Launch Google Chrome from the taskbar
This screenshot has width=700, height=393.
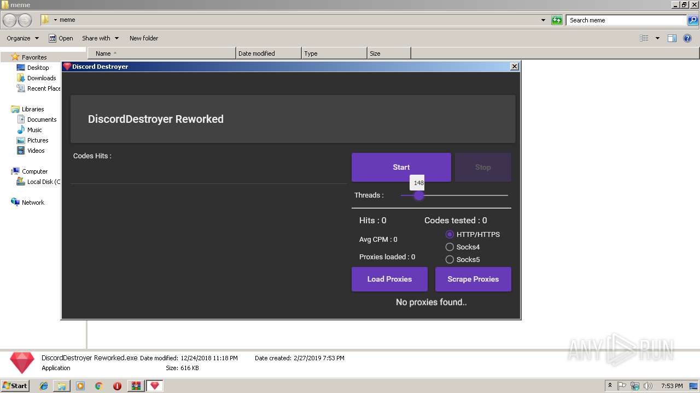coord(99,386)
